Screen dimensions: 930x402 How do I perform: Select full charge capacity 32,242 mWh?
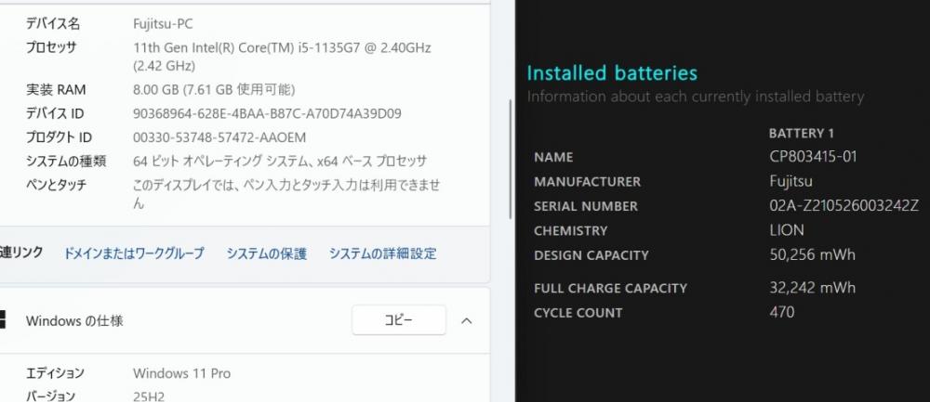pyautogui.click(x=812, y=288)
